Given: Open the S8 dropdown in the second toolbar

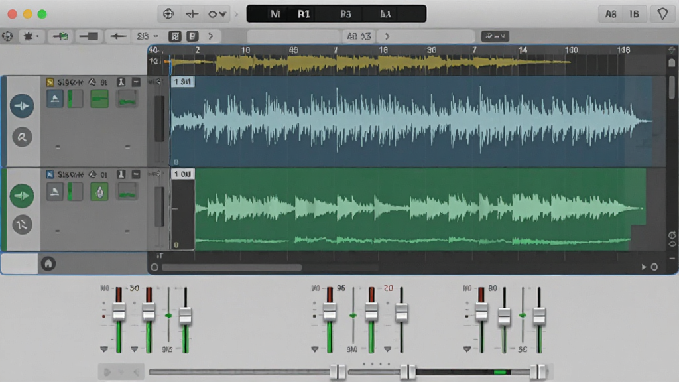Looking at the screenshot, I should tap(147, 36).
